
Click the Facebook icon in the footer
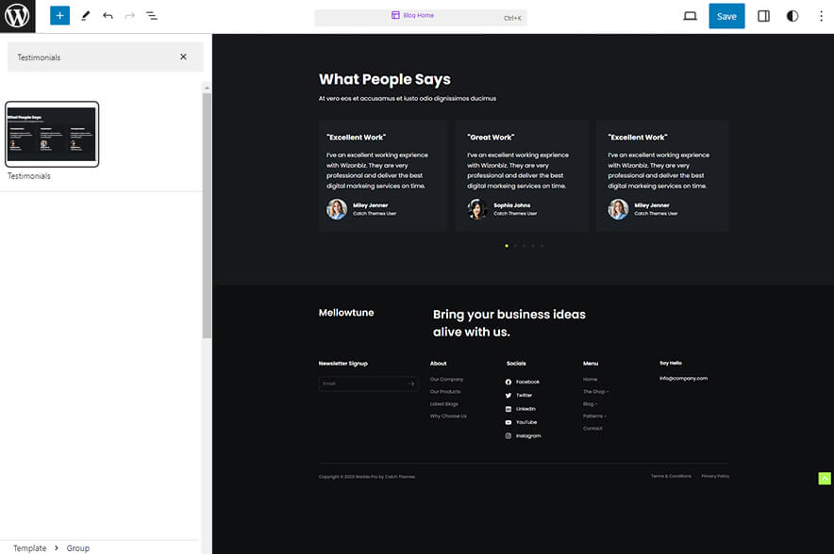509,382
